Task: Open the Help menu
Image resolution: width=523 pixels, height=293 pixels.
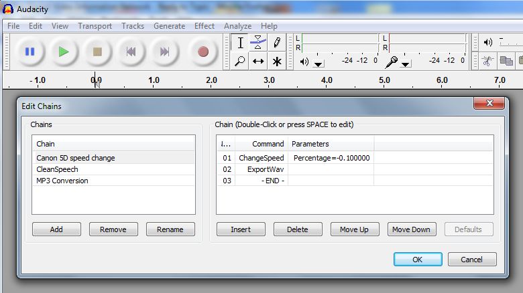Action: 269,26
